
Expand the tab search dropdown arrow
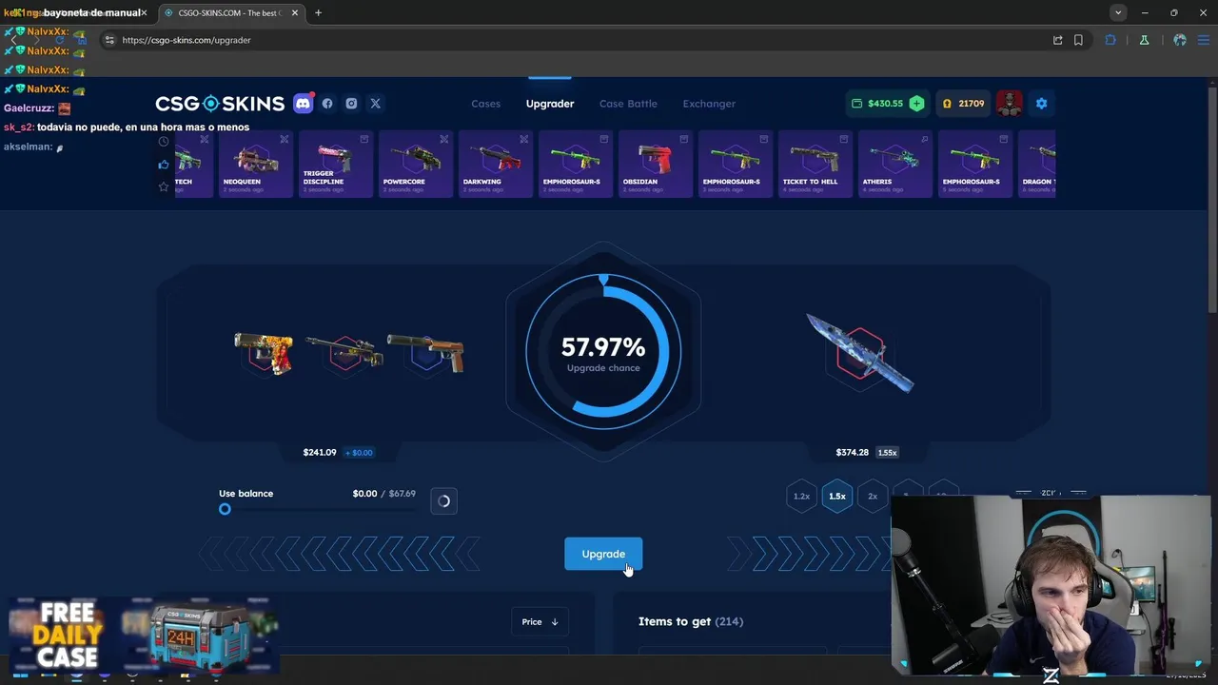pyautogui.click(x=1118, y=13)
